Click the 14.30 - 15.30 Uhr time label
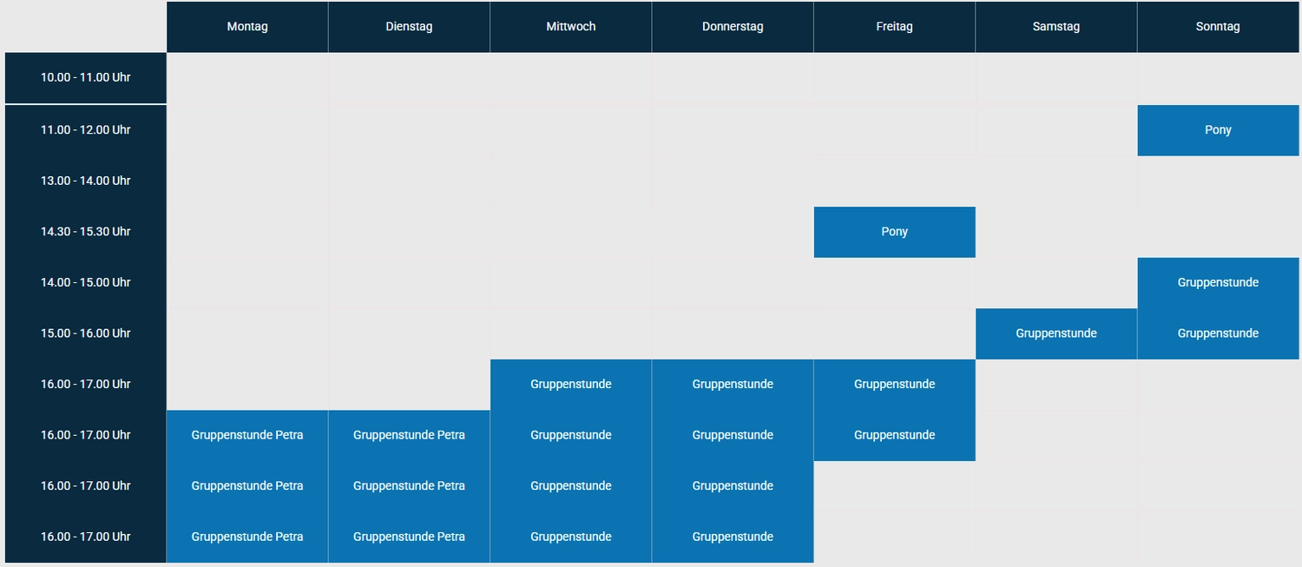Screen dimensions: 1302x567 [x=86, y=232]
